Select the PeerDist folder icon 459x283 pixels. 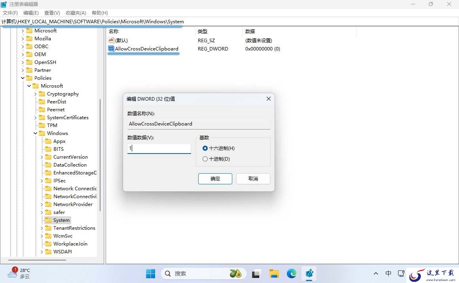pyautogui.click(x=42, y=101)
